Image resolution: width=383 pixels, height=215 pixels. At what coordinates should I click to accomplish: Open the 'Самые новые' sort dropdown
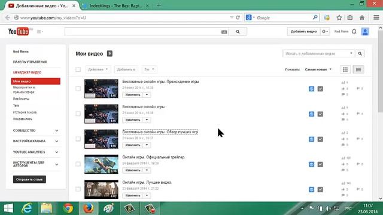coord(318,69)
